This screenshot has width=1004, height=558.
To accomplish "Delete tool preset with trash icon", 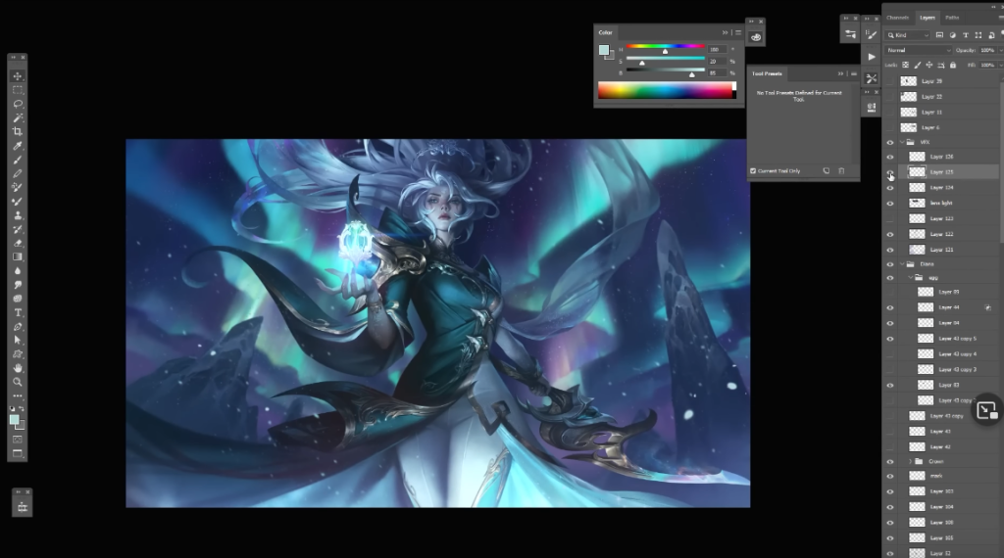I will pos(840,170).
